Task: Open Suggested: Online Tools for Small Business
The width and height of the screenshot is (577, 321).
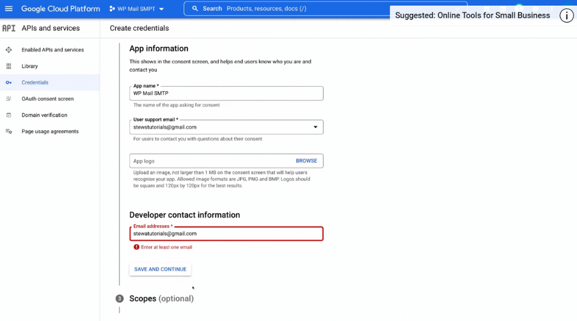Action: point(473,16)
